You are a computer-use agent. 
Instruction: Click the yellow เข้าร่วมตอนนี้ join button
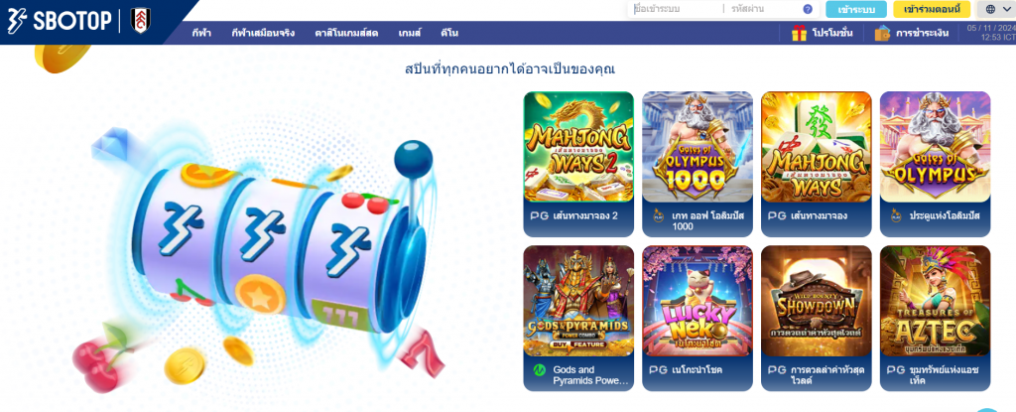tap(931, 9)
